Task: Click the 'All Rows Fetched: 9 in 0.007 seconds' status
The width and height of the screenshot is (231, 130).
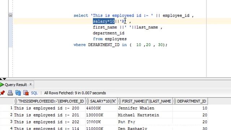Action: (75, 93)
